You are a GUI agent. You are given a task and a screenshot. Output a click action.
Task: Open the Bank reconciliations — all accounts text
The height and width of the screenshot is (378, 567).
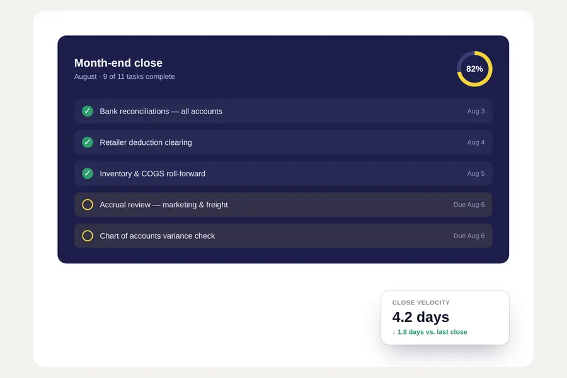161,112
